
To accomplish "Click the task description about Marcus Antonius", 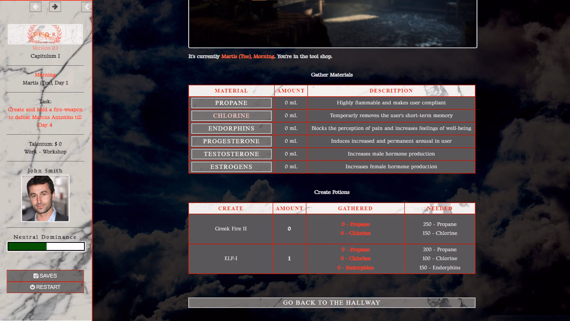I will 45,117.
